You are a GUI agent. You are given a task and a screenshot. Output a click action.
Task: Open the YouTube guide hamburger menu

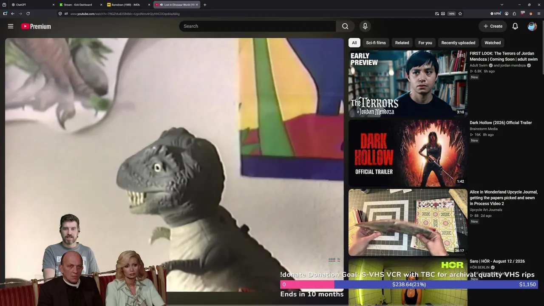coord(11,26)
